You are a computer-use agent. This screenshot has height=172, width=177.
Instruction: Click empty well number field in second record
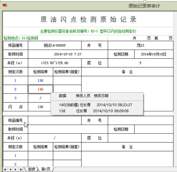point(140,121)
